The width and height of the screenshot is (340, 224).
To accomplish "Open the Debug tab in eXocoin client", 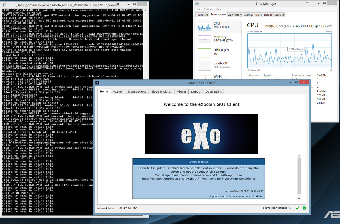I will point(195,92).
